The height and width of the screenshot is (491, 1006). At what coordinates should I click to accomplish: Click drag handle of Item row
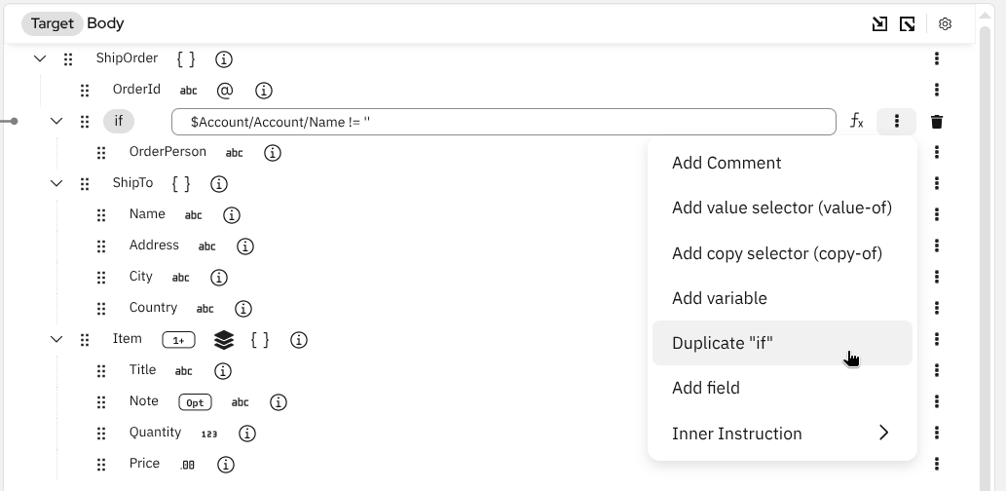tap(85, 340)
